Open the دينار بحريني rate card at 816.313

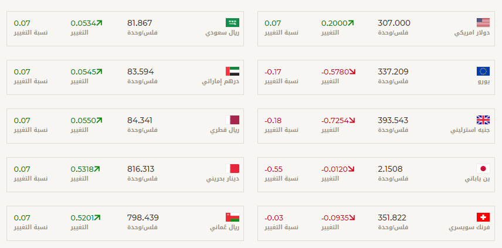(x=125, y=175)
